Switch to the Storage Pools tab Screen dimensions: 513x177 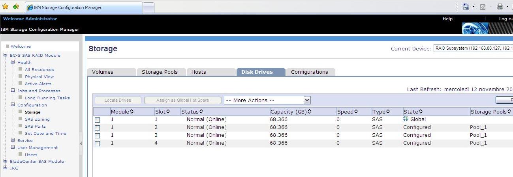pos(161,72)
